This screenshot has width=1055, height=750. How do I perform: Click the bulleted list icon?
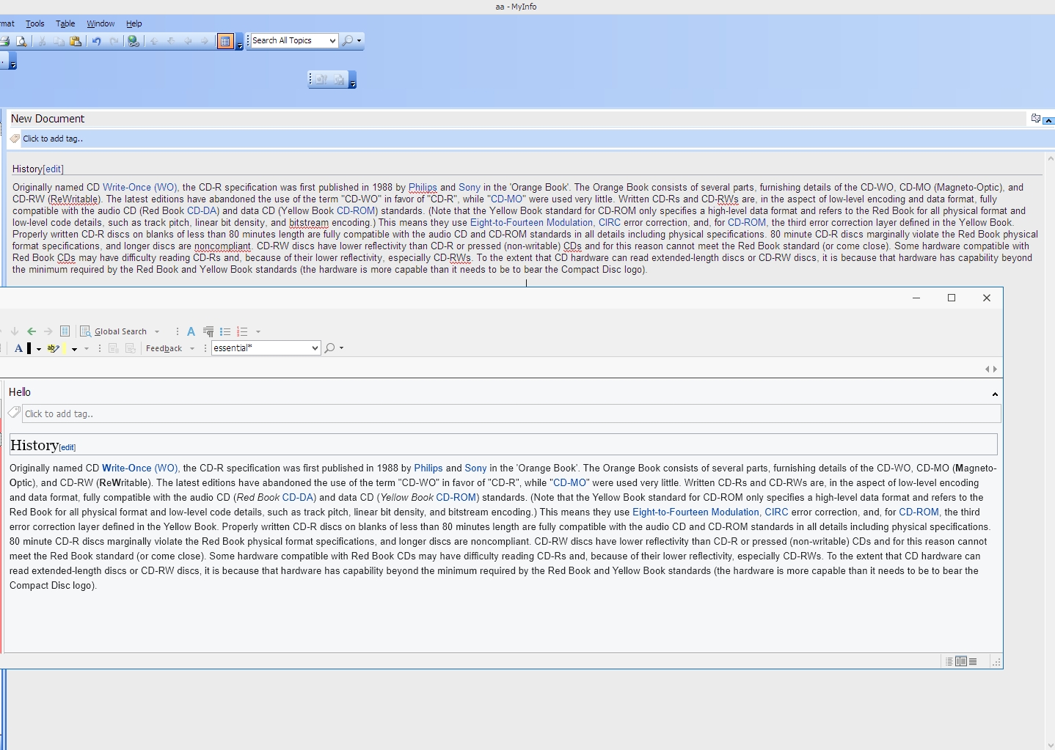click(x=225, y=331)
